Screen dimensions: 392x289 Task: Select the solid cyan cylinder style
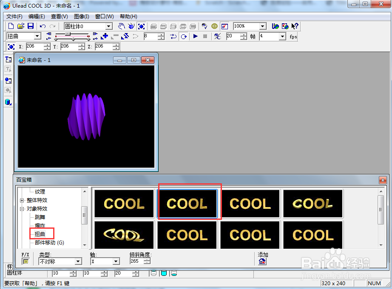164,274
